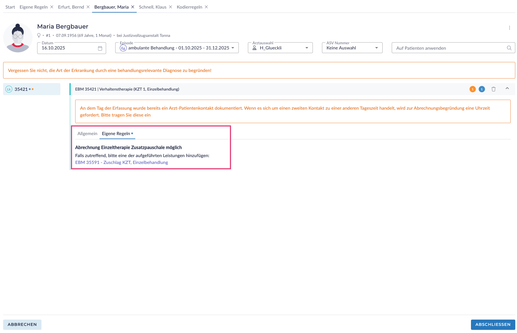Select 35421 in the left service list
Image resolution: width=517 pixels, height=333 pixels.
[x=21, y=89]
